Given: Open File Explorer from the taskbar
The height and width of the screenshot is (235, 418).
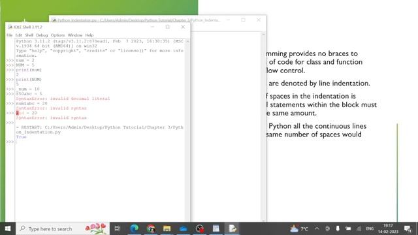Looking at the screenshot, I should 167,228.
